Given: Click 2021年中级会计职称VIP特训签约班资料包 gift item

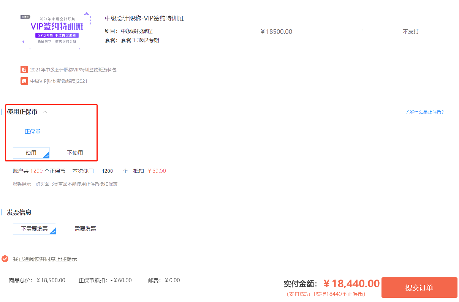Looking at the screenshot, I should pos(73,70).
